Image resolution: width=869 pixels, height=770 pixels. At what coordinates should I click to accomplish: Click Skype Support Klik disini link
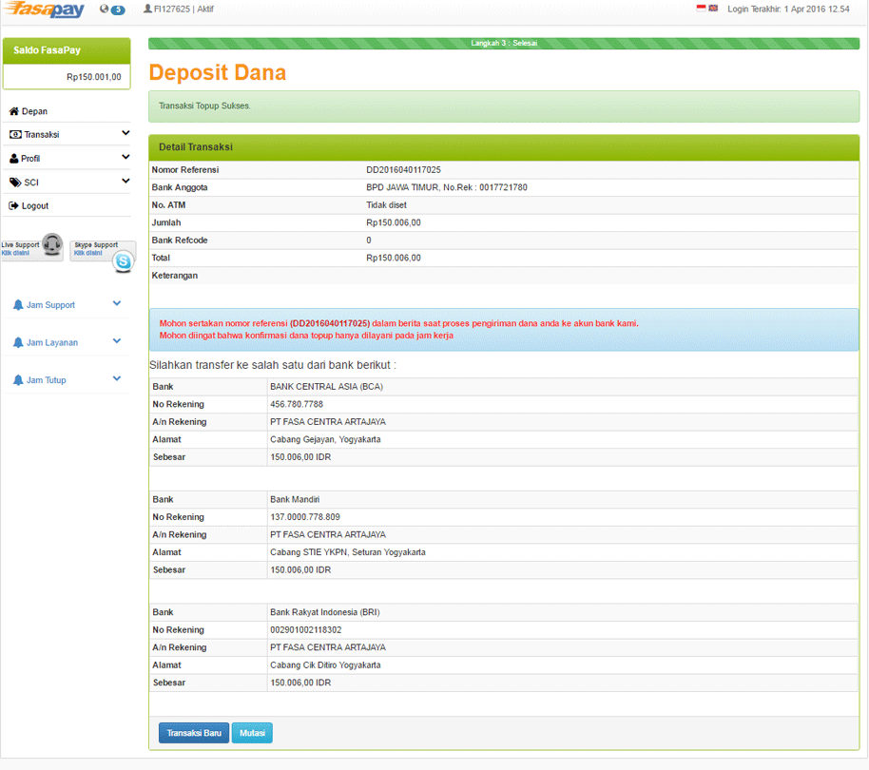88,253
